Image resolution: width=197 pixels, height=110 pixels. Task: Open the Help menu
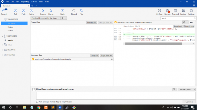coord(47,2)
